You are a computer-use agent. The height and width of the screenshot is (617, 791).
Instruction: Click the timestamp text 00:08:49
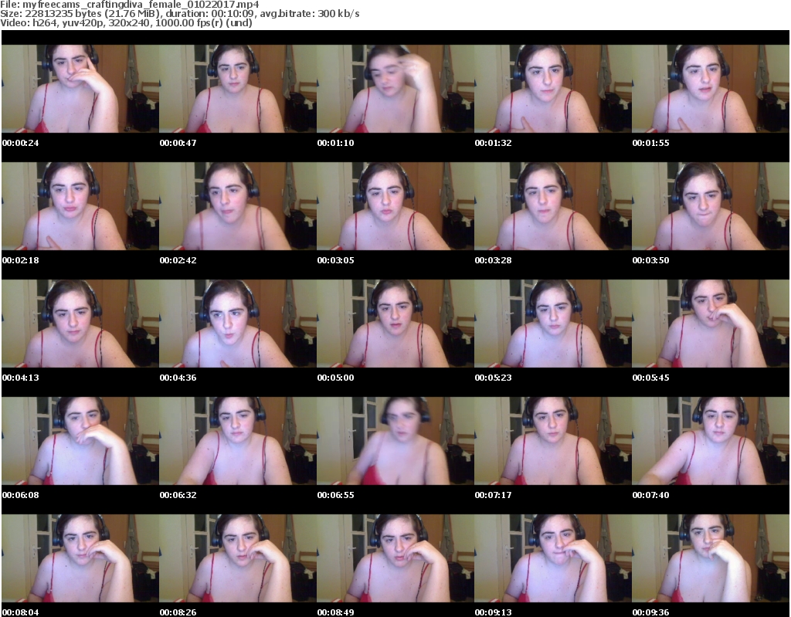335,612
